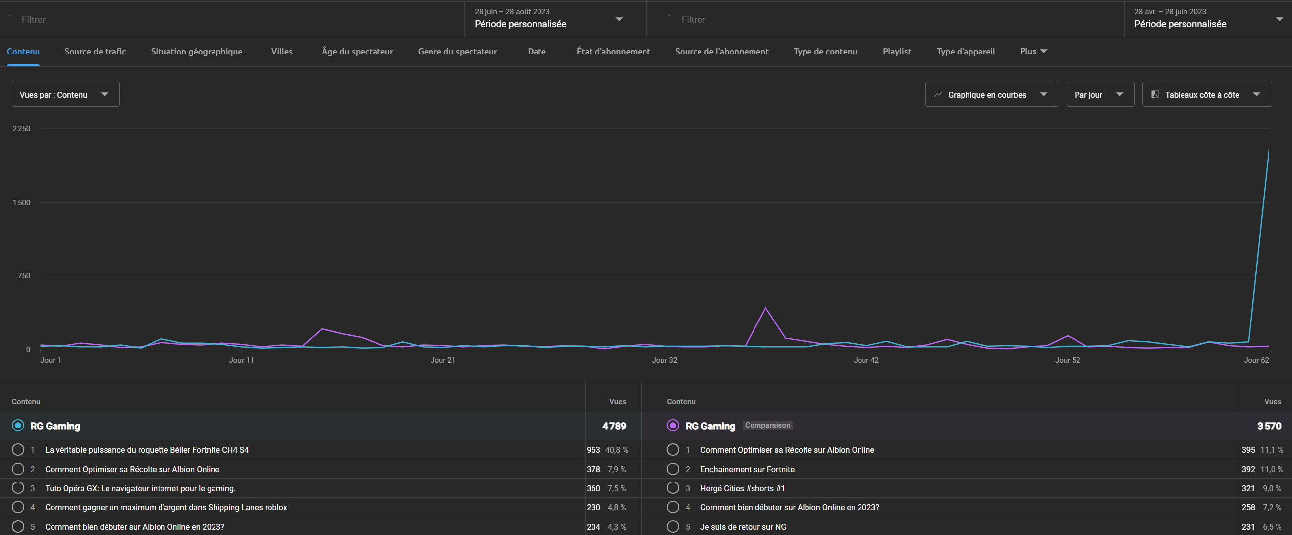Open Comment gagner un maximum d'argent Shipping Lanes
The image size is (1292, 535).
166,507
